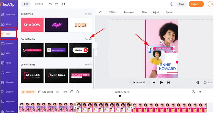Open the 9:16 aspect ratio selector

(x=26, y=4)
